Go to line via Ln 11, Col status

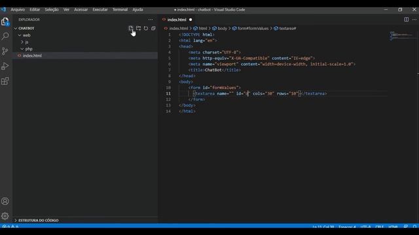tap(323, 227)
